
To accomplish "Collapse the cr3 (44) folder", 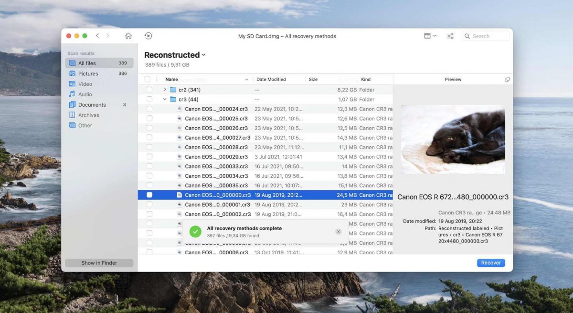I will coord(165,100).
